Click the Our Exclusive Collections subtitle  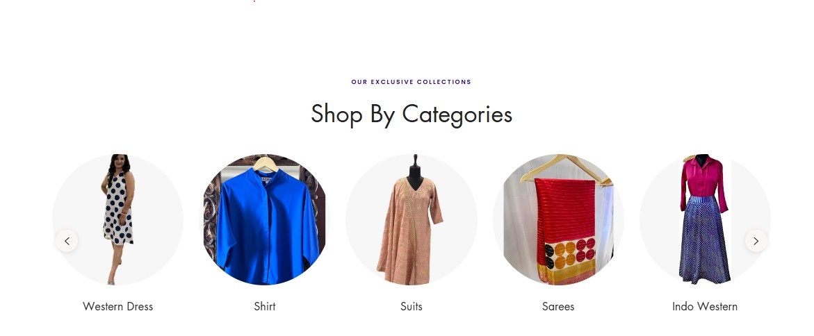coord(411,82)
